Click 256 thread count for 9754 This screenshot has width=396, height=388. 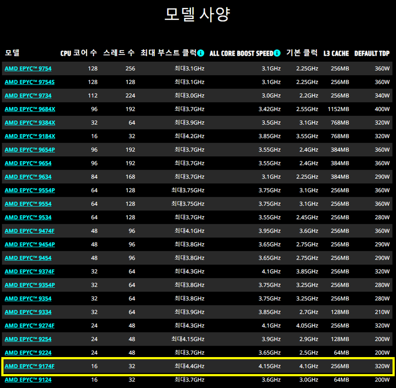[x=130, y=69]
